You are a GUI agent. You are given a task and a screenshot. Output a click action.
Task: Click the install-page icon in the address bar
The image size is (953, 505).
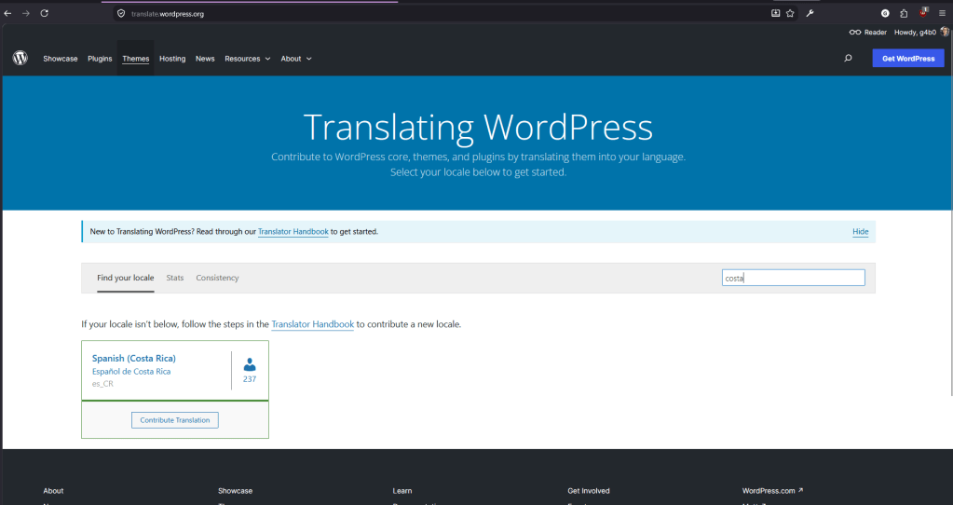(x=775, y=13)
